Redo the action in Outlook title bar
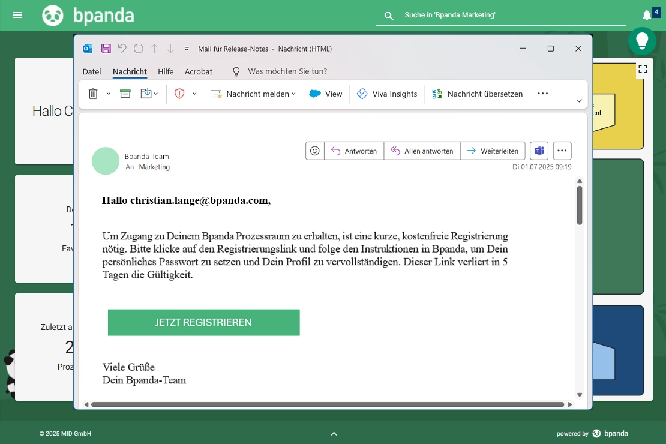 [x=139, y=49]
